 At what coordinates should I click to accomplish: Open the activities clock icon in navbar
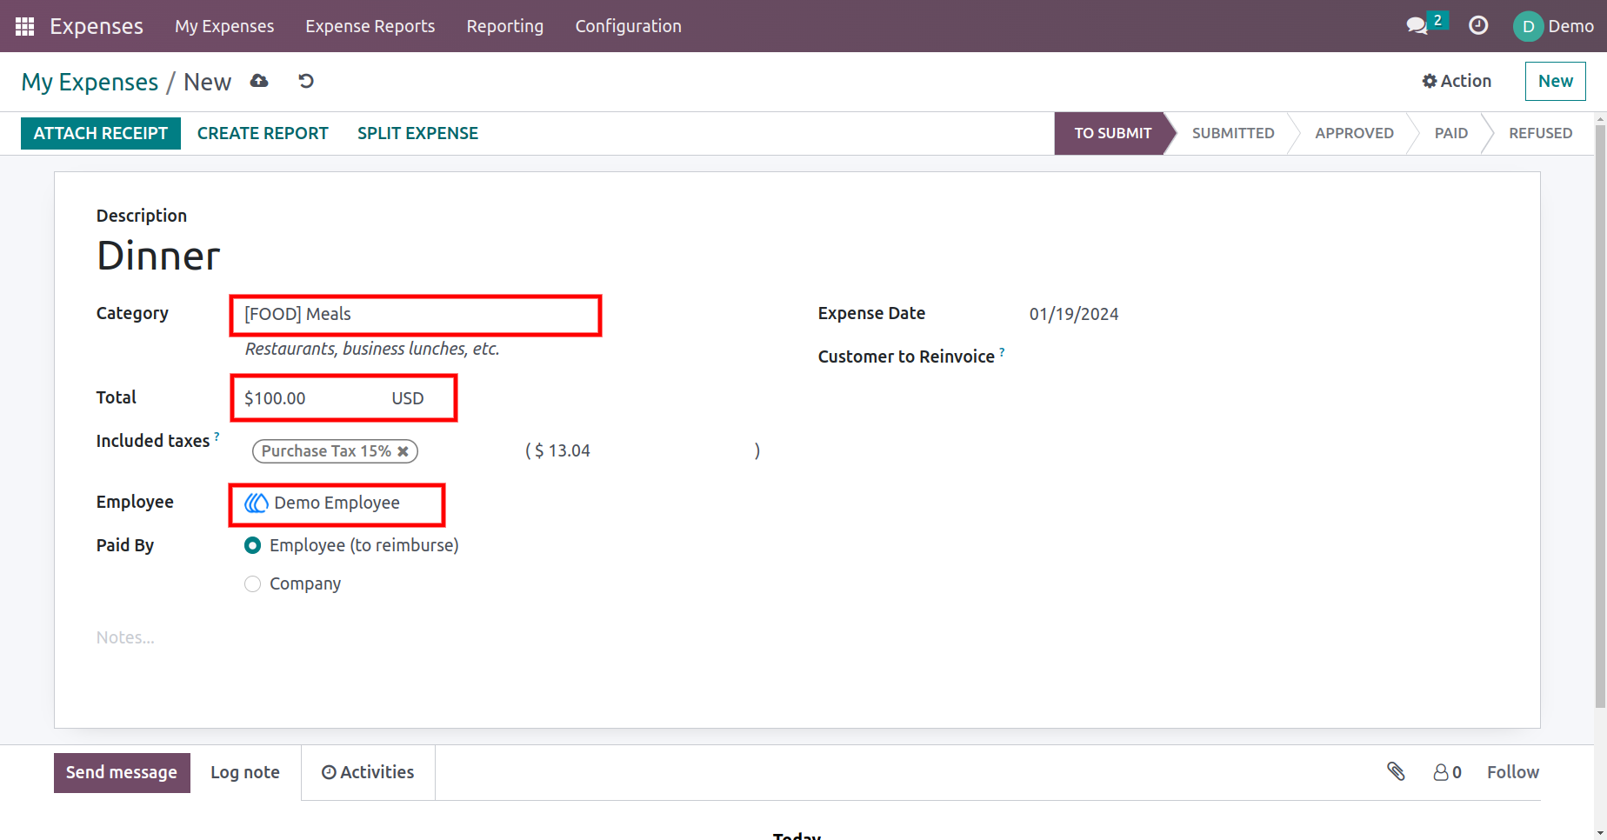[1478, 26]
